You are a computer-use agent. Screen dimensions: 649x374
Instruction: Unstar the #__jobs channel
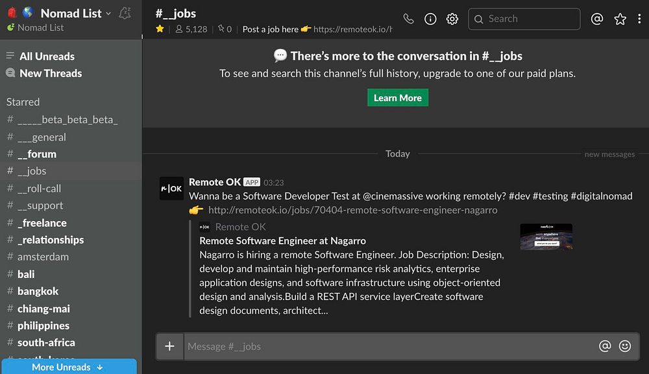tap(160, 29)
